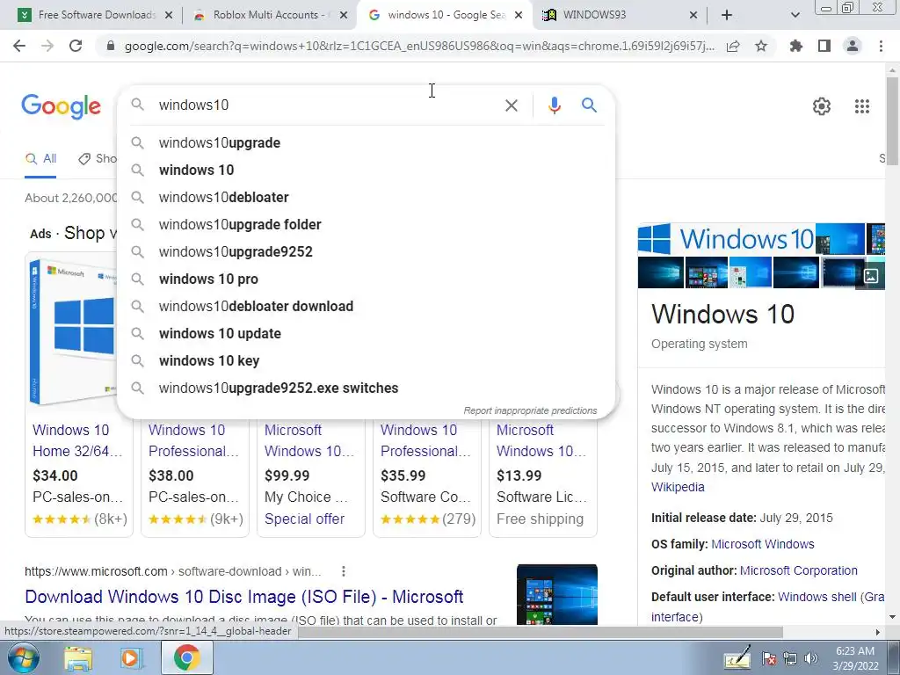Open the Chrome profile avatar

tap(853, 46)
